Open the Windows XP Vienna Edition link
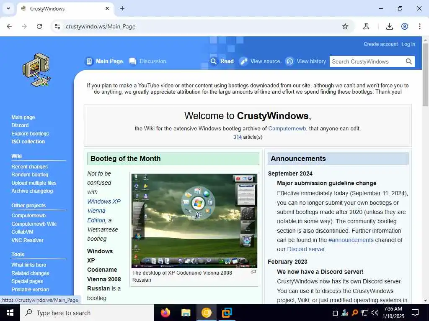Image resolution: width=429 pixels, height=321 pixels. [x=104, y=211]
